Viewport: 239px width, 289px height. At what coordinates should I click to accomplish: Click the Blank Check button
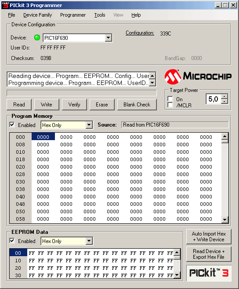[137, 105]
